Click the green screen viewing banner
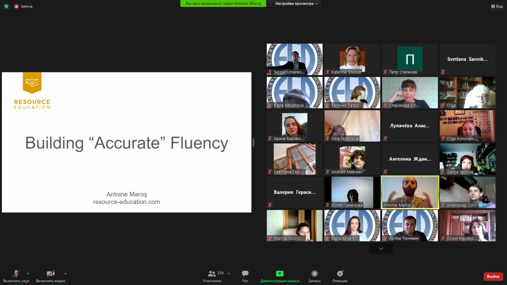This screenshot has height=285, width=507. coord(223,4)
